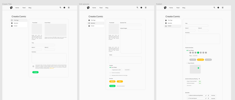This screenshot has width=235, height=100.
Task: Click the logo icon in the Publish frame
Action: [165, 8]
